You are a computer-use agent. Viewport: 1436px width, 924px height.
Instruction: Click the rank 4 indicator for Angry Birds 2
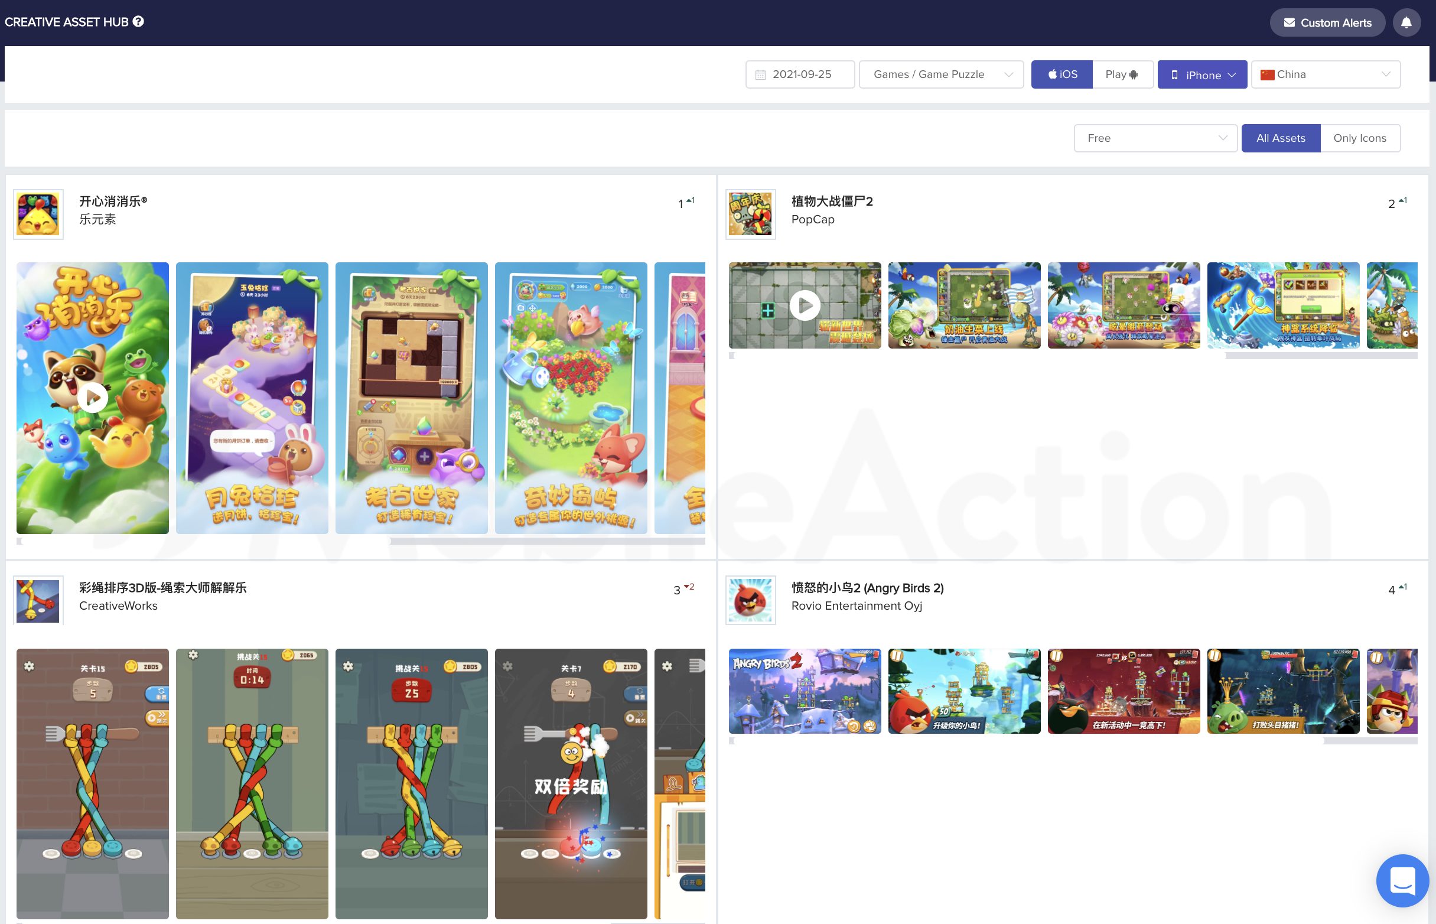click(1397, 590)
